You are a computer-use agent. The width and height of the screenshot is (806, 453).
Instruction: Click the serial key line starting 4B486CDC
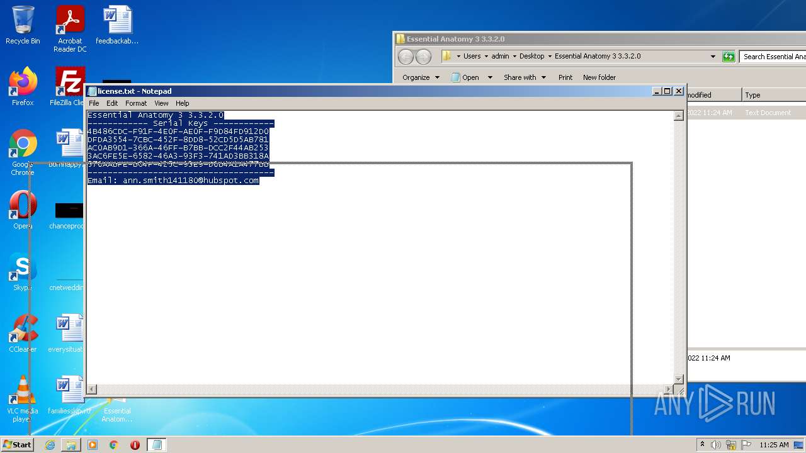tap(178, 131)
